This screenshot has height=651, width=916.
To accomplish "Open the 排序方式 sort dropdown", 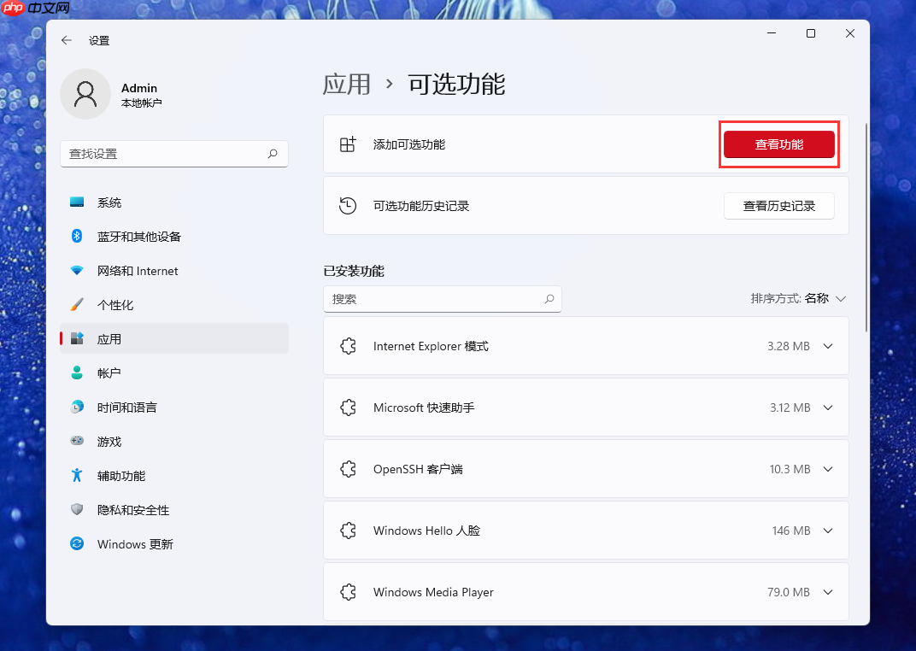I will click(x=795, y=299).
